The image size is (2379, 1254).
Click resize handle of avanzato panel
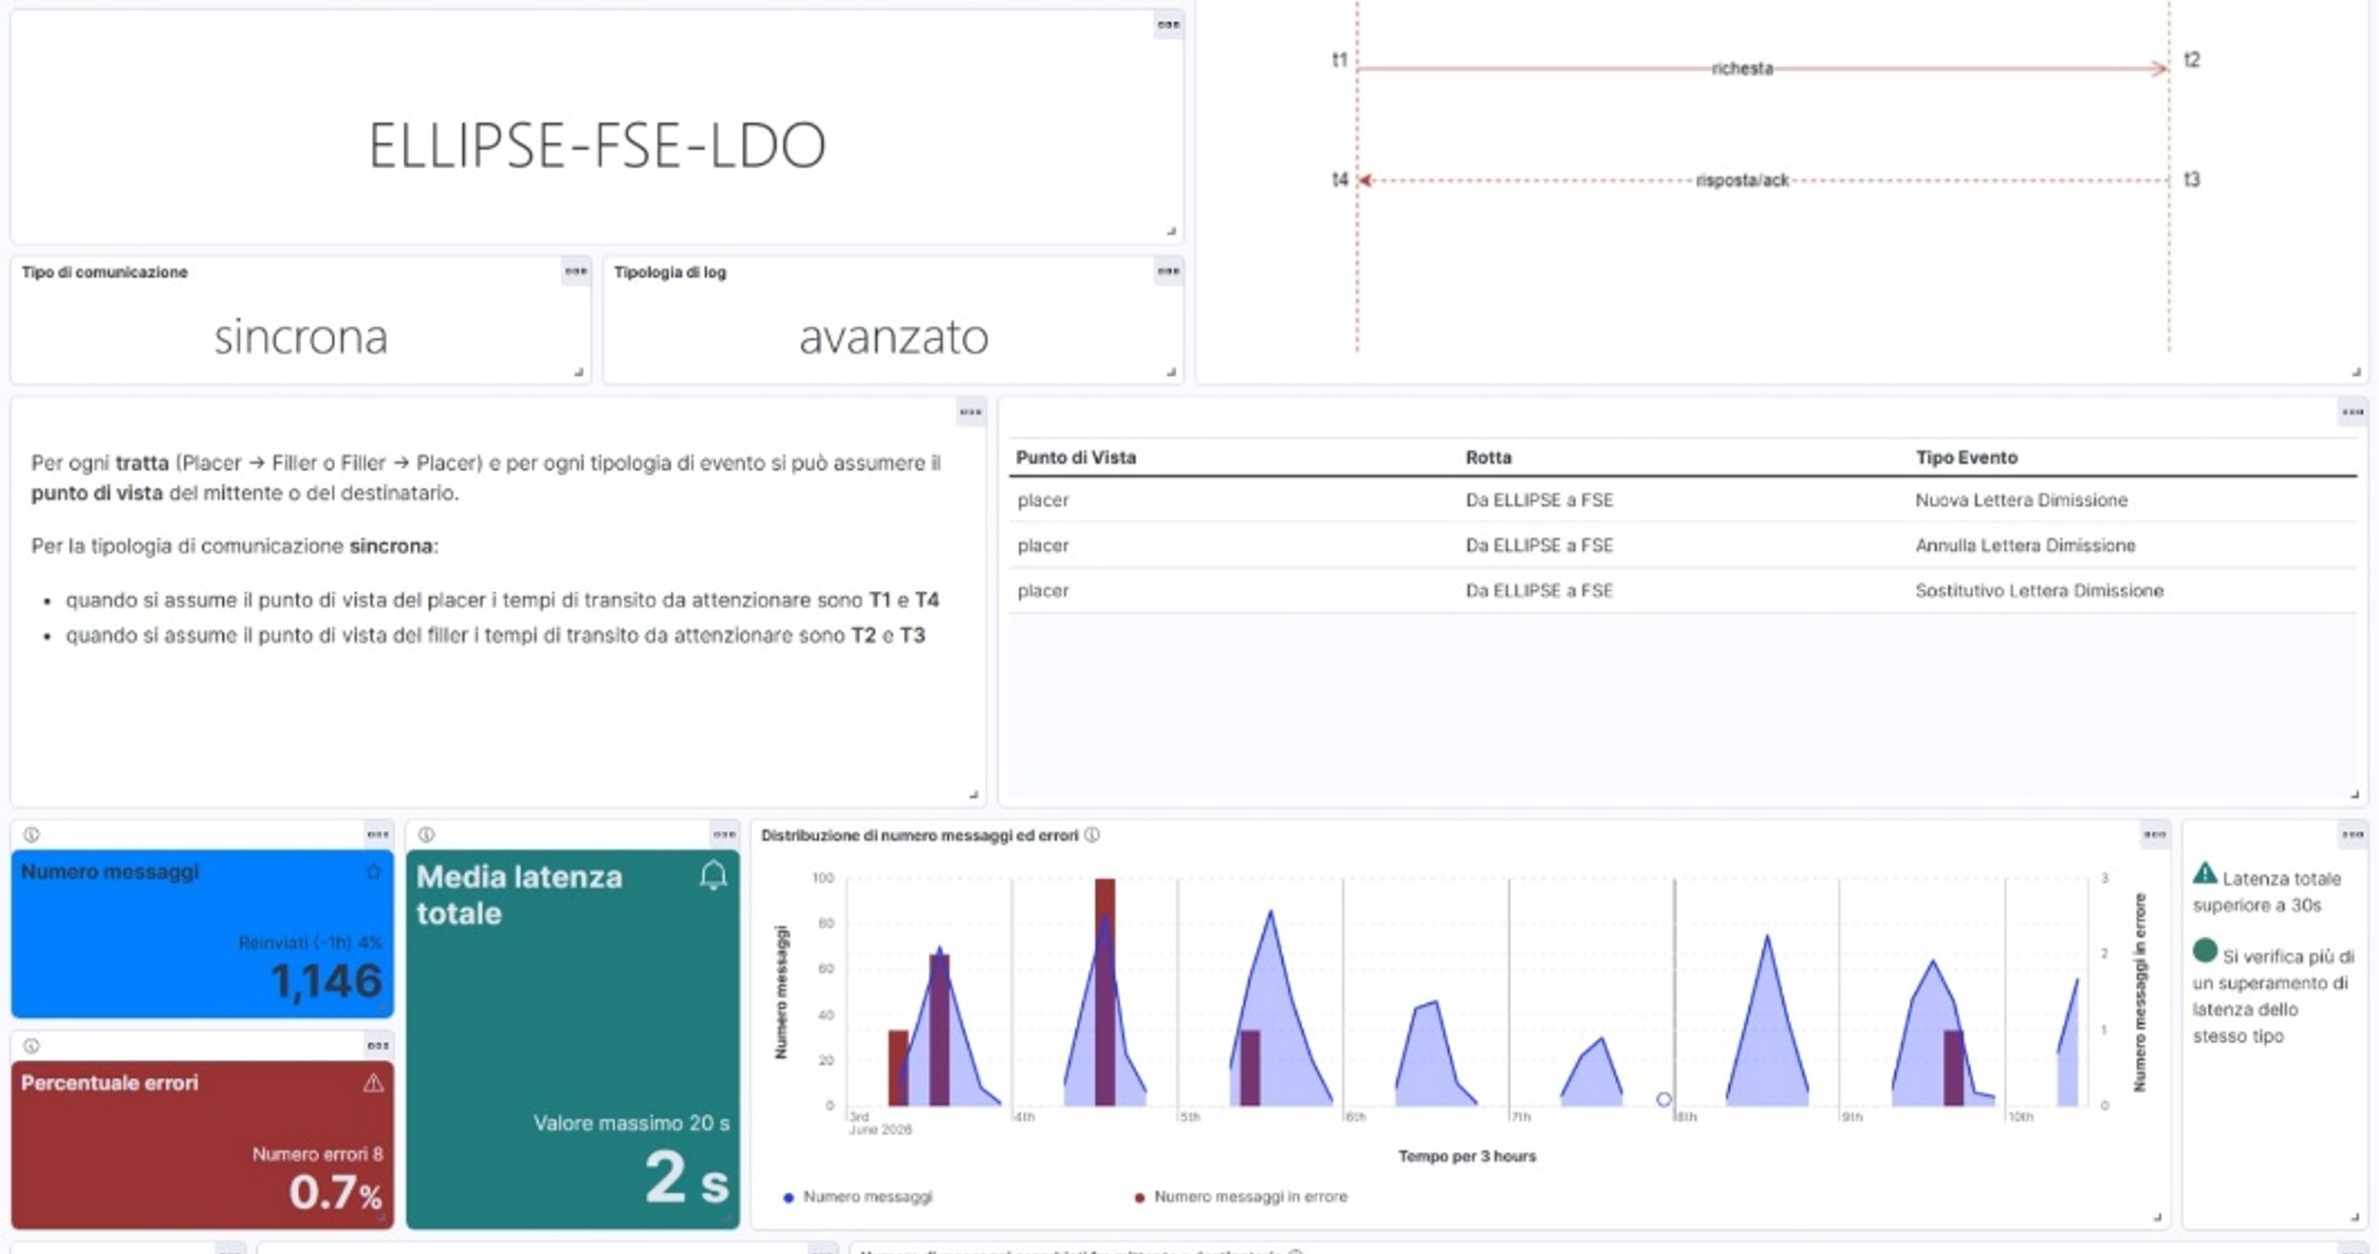1171,371
